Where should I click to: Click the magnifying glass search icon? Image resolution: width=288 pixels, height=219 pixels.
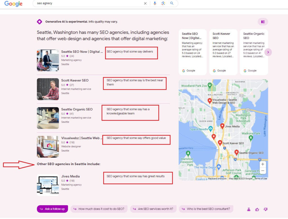click(172, 3)
